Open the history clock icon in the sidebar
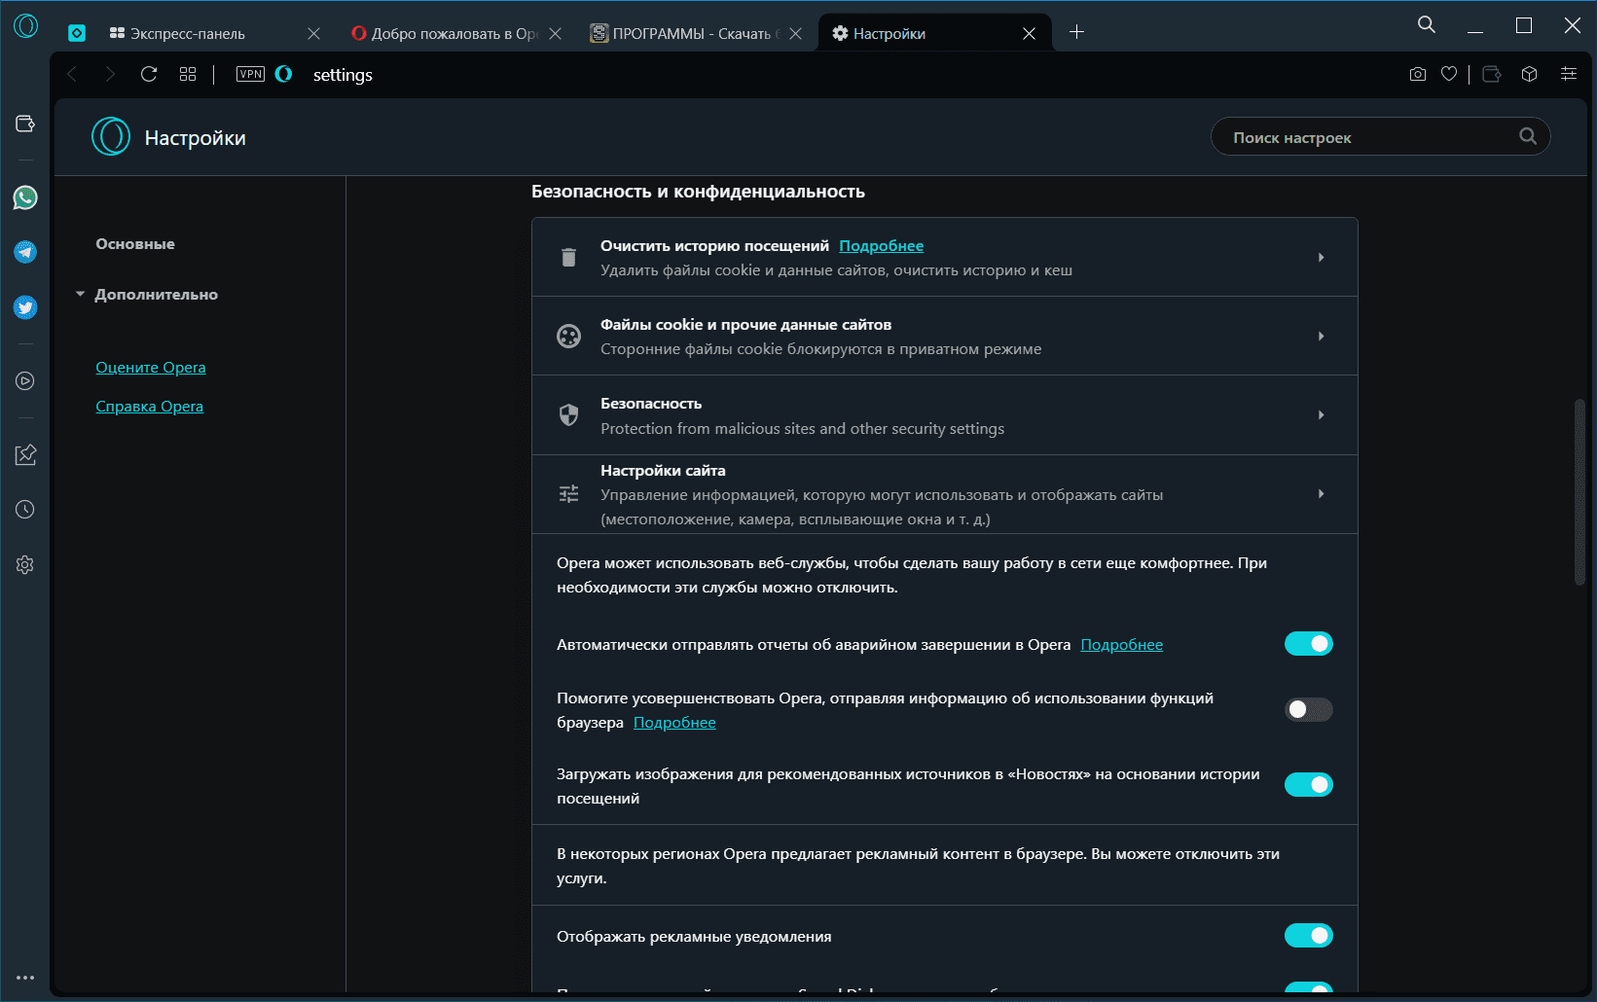 25,510
